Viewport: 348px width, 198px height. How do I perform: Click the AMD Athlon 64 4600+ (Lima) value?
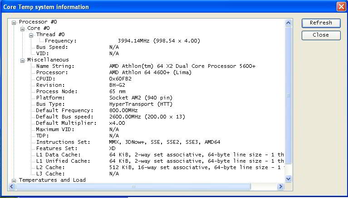click(x=151, y=72)
